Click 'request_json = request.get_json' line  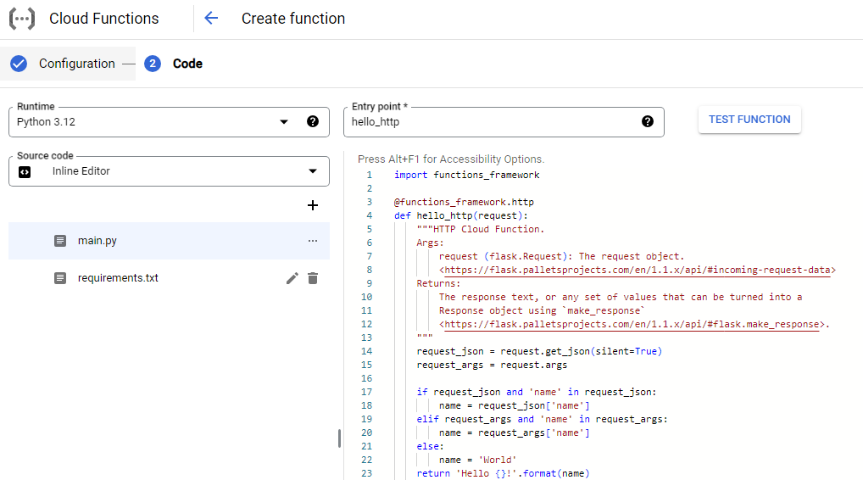pyautogui.click(x=539, y=351)
